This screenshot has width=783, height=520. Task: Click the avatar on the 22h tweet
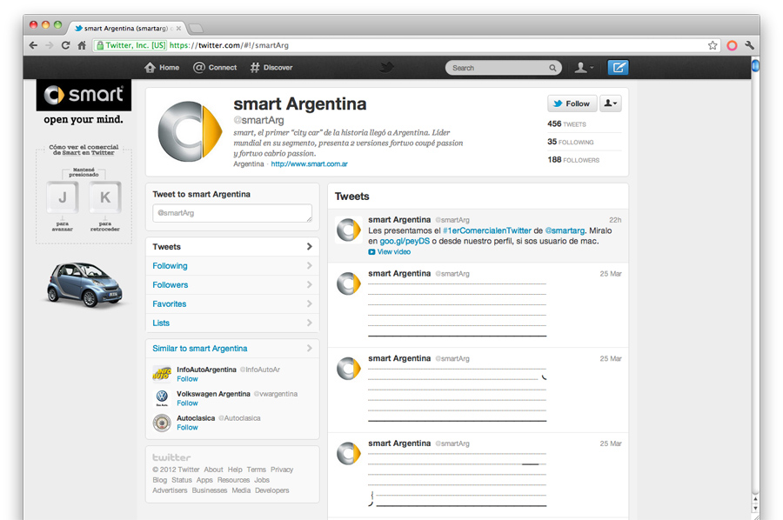348,230
